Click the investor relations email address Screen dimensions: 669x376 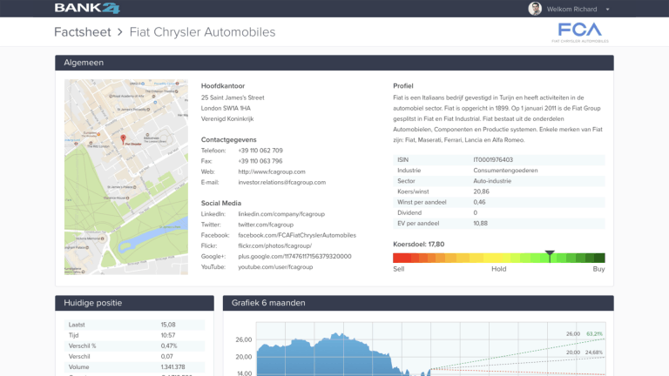(282, 183)
